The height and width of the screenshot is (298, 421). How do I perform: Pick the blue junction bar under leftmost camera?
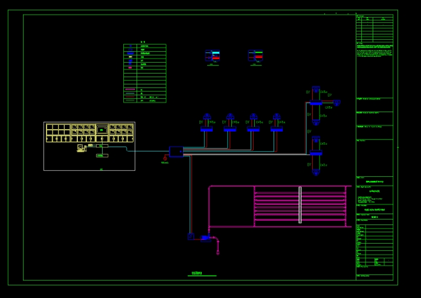click(207, 129)
